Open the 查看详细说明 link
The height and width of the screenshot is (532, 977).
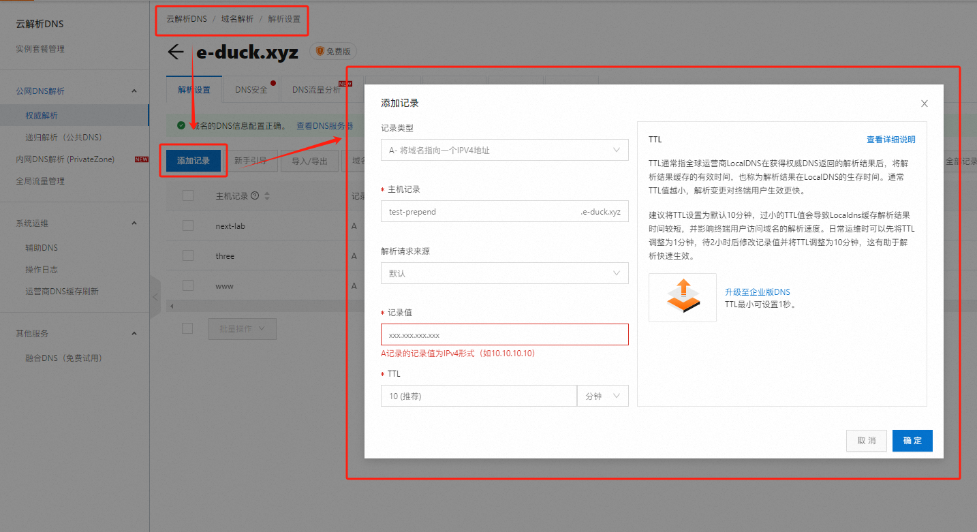pos(890,140)
